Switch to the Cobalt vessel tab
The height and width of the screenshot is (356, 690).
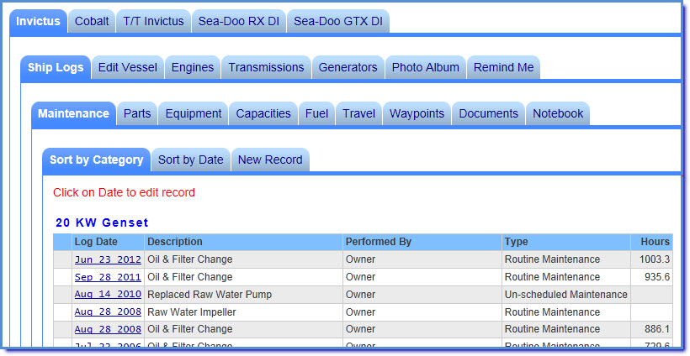pos(92,22)
